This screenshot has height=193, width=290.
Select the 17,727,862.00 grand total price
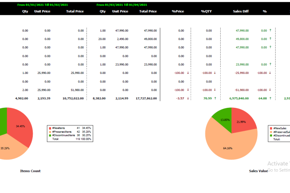tap(146, 98)
